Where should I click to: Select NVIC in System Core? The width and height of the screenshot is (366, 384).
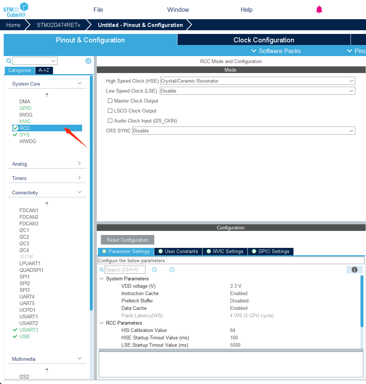(x=25, y=121)
